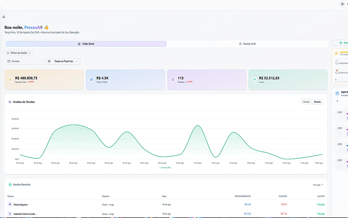The height and width of the screenshot is (218, 348).
Task: Click the 67.4% Pedidos drop indicator
Action: click(x=189, y=82)
